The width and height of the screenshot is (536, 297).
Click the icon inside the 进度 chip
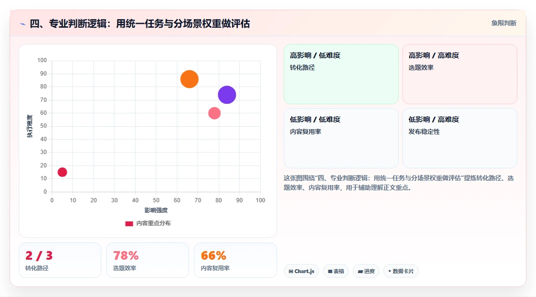click(360, 271)
